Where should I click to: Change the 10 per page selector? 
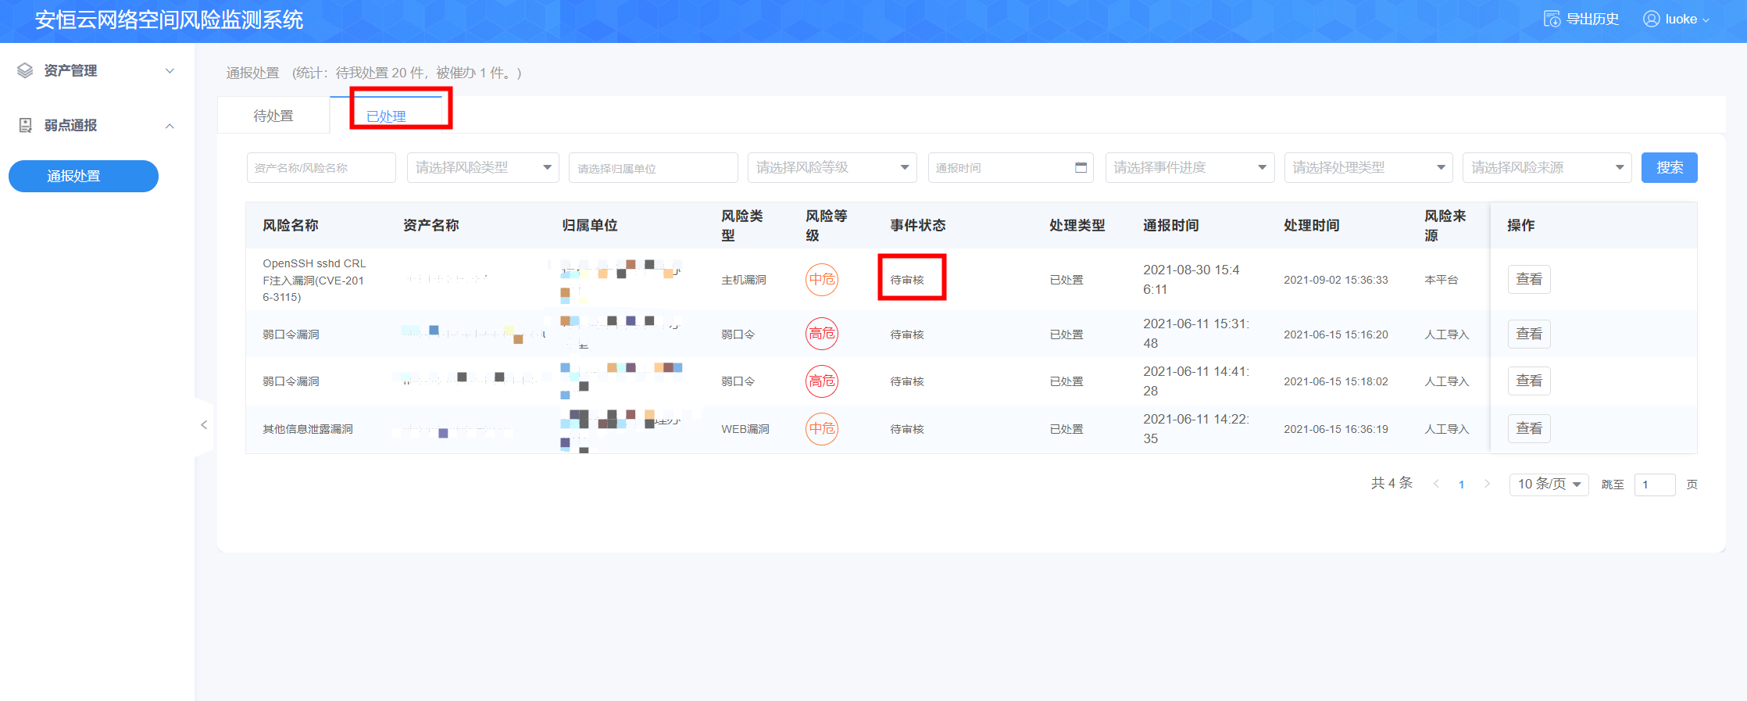[1548, 484]
